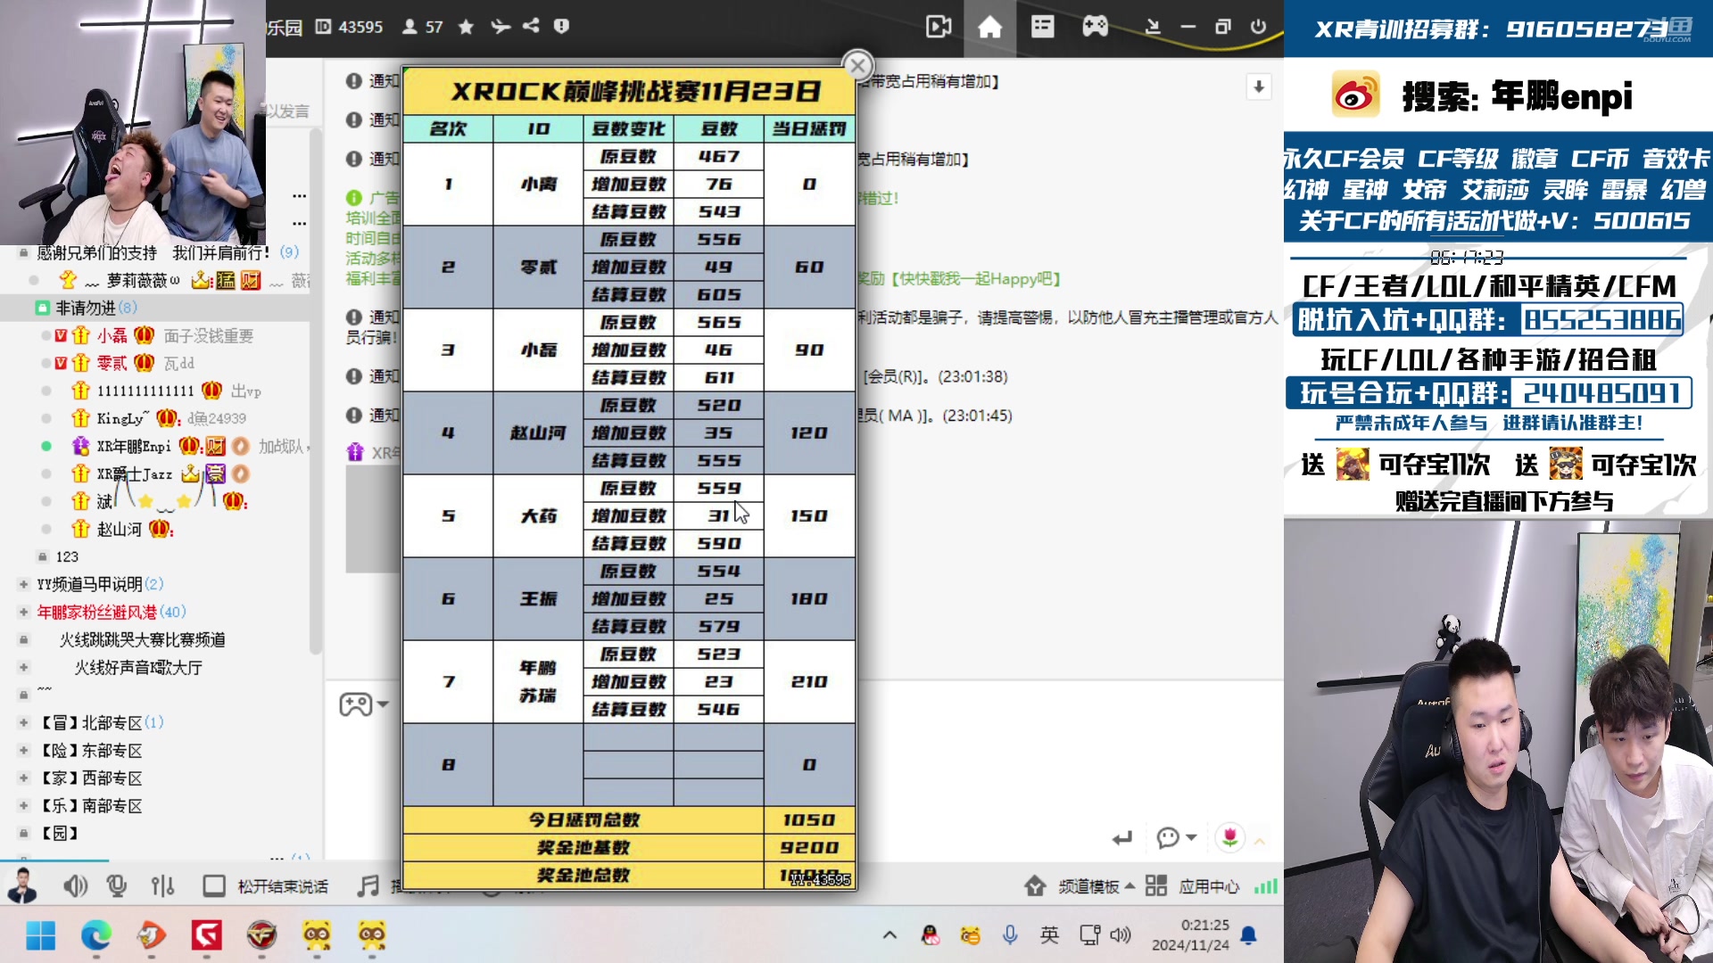The width and height of the screenshot is (1713, 963).
Task: Click 萝莉薇薇 user at channel top
Action: [143, 280]
